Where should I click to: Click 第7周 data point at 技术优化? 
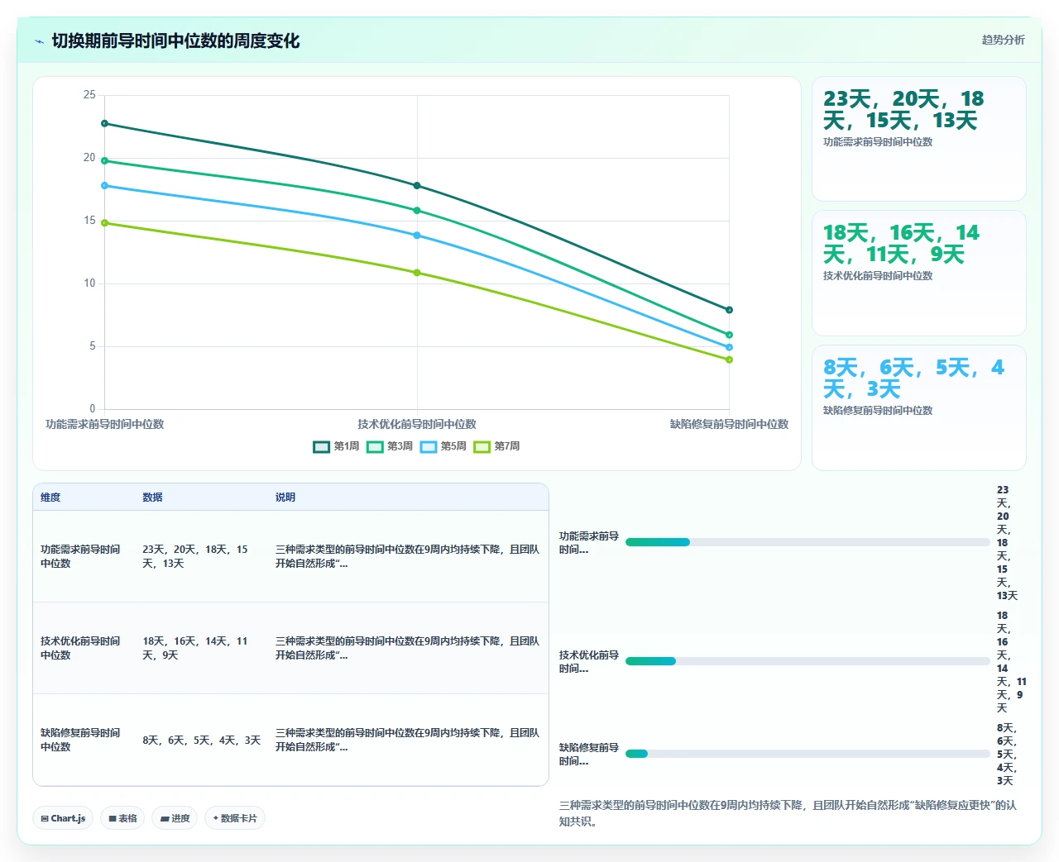coord(417,273)
